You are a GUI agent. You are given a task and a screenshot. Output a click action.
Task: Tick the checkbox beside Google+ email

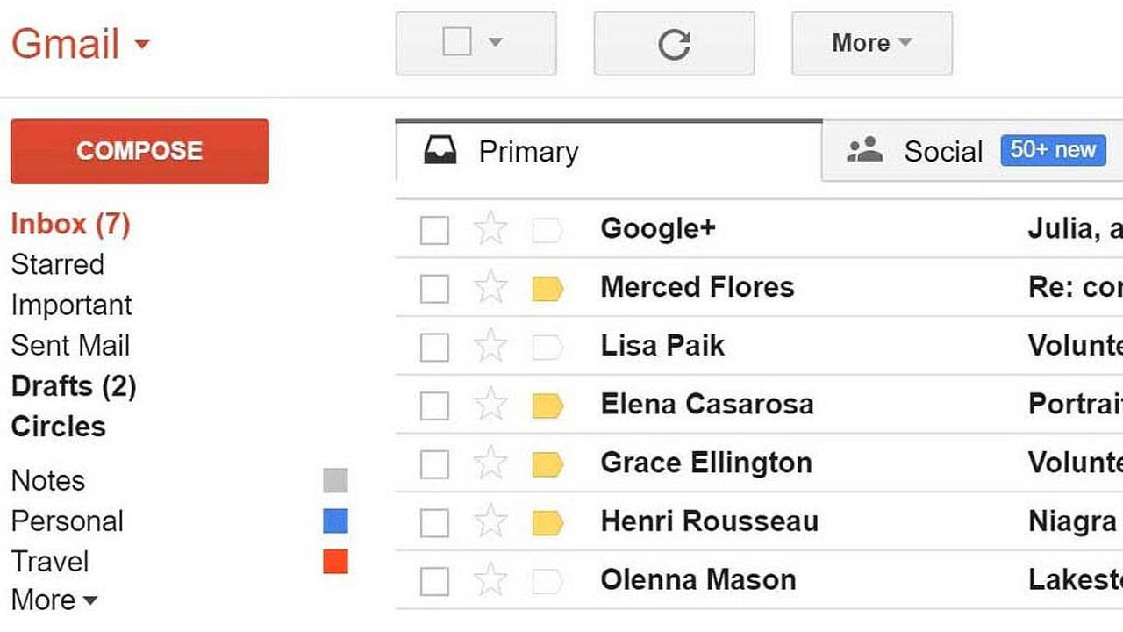[x=434, y=230]
